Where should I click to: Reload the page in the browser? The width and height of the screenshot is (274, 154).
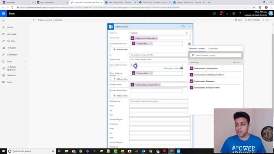(12, 8)
